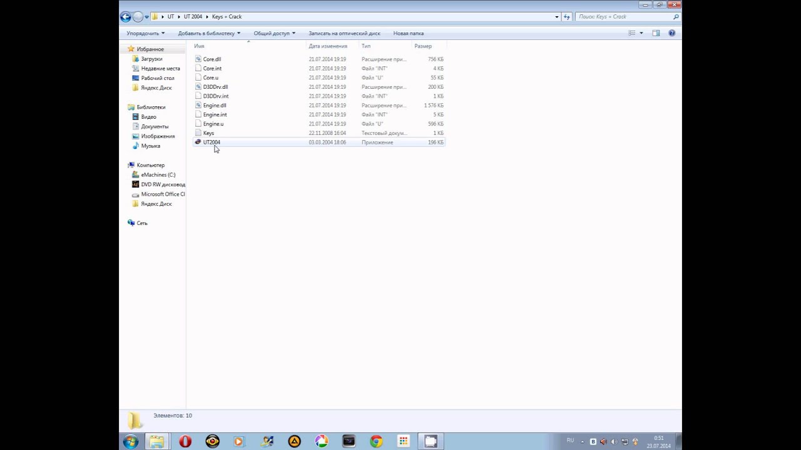The image size is (801, 450).
Task: Select the screen recorder taskbar icon
Action: tap(431, 441)
